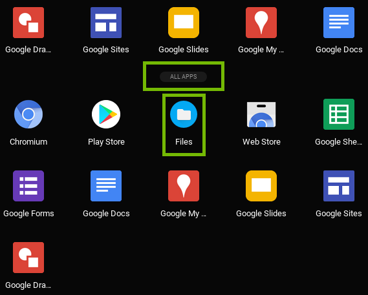Launch Google Drawings icon below Google Forms
The height and width of the screenshot is (295, 368).
pos(28,258)
